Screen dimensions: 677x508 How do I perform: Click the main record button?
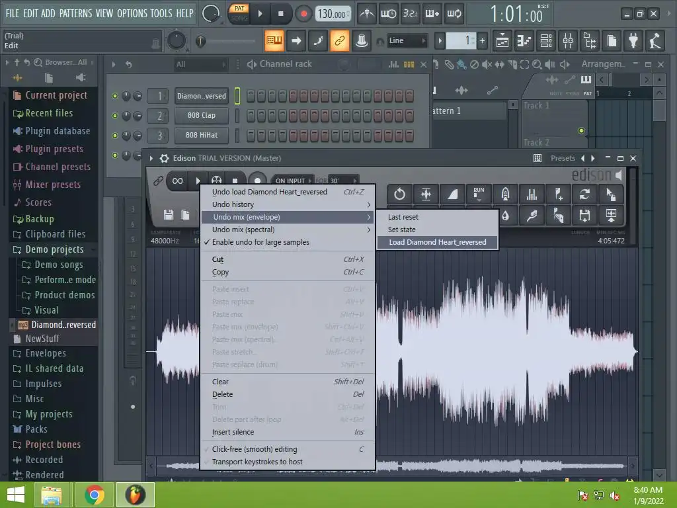point(303,14)
